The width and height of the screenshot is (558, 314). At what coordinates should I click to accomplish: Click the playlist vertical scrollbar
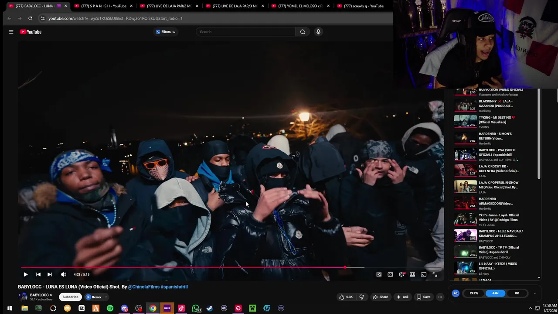(x=539, y=133)
